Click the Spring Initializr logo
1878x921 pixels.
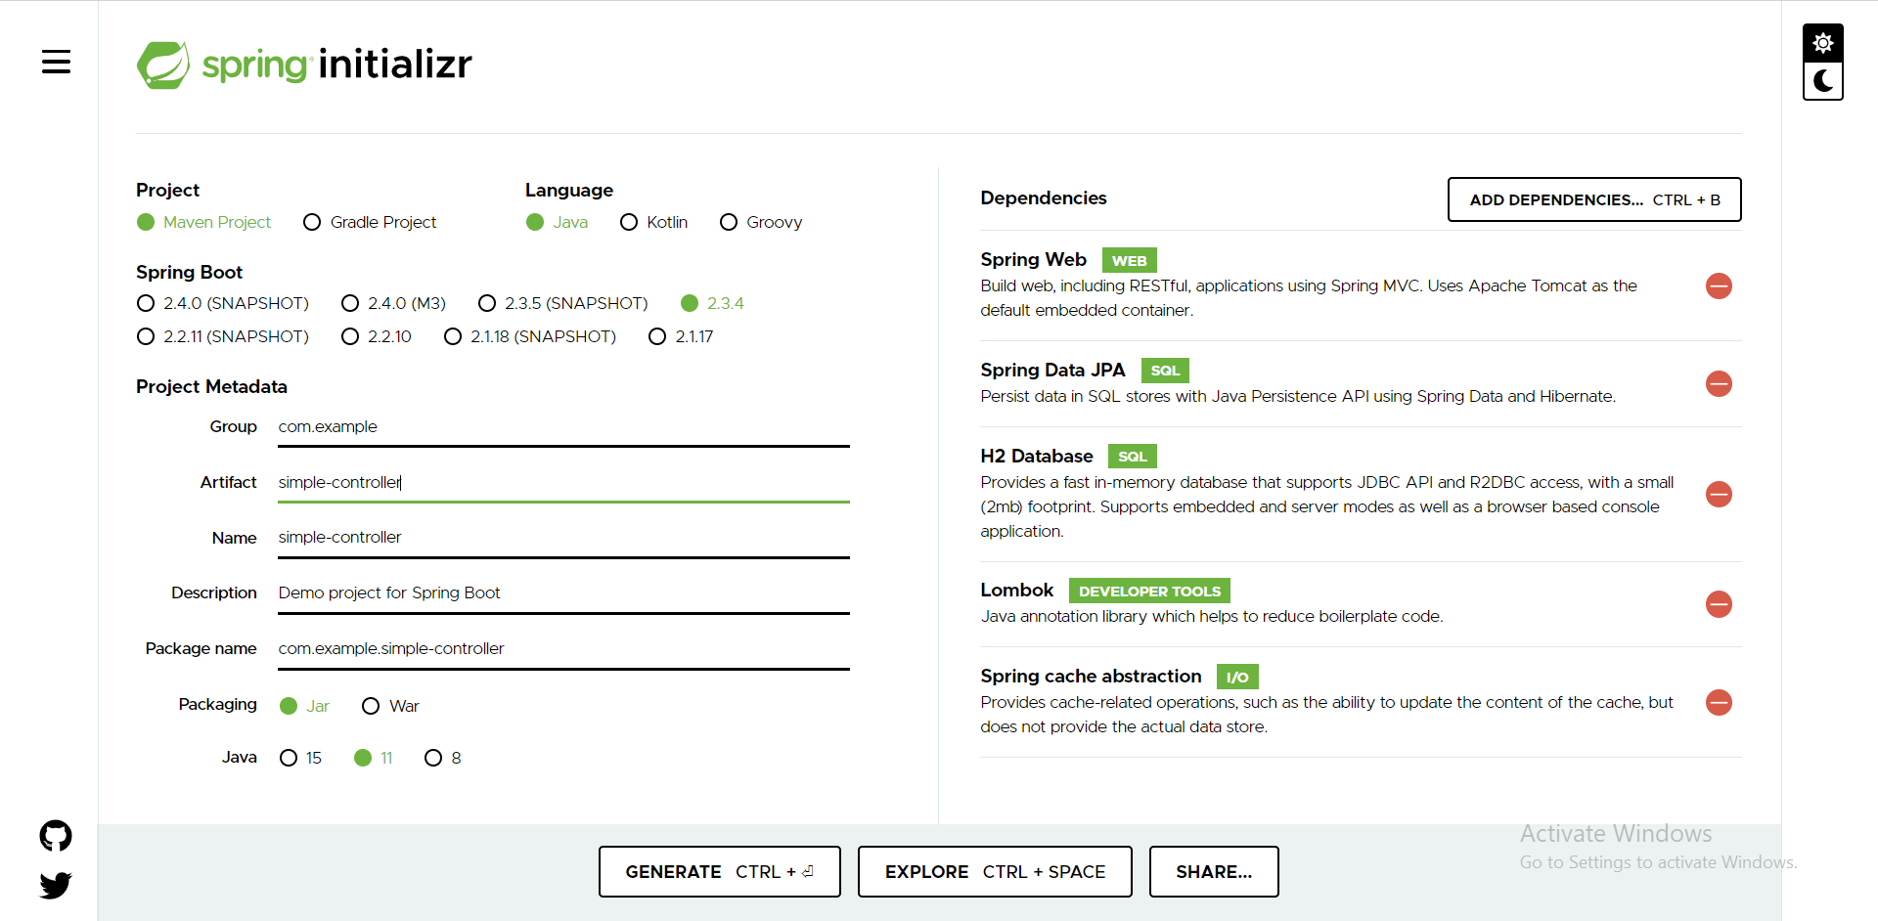pos(304,65)
